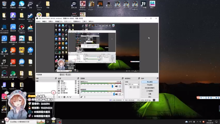Mute the 麦克风/Aux speaker icon
The height and width of the screenshot is (124, 220).
click(x=116, y=86)
